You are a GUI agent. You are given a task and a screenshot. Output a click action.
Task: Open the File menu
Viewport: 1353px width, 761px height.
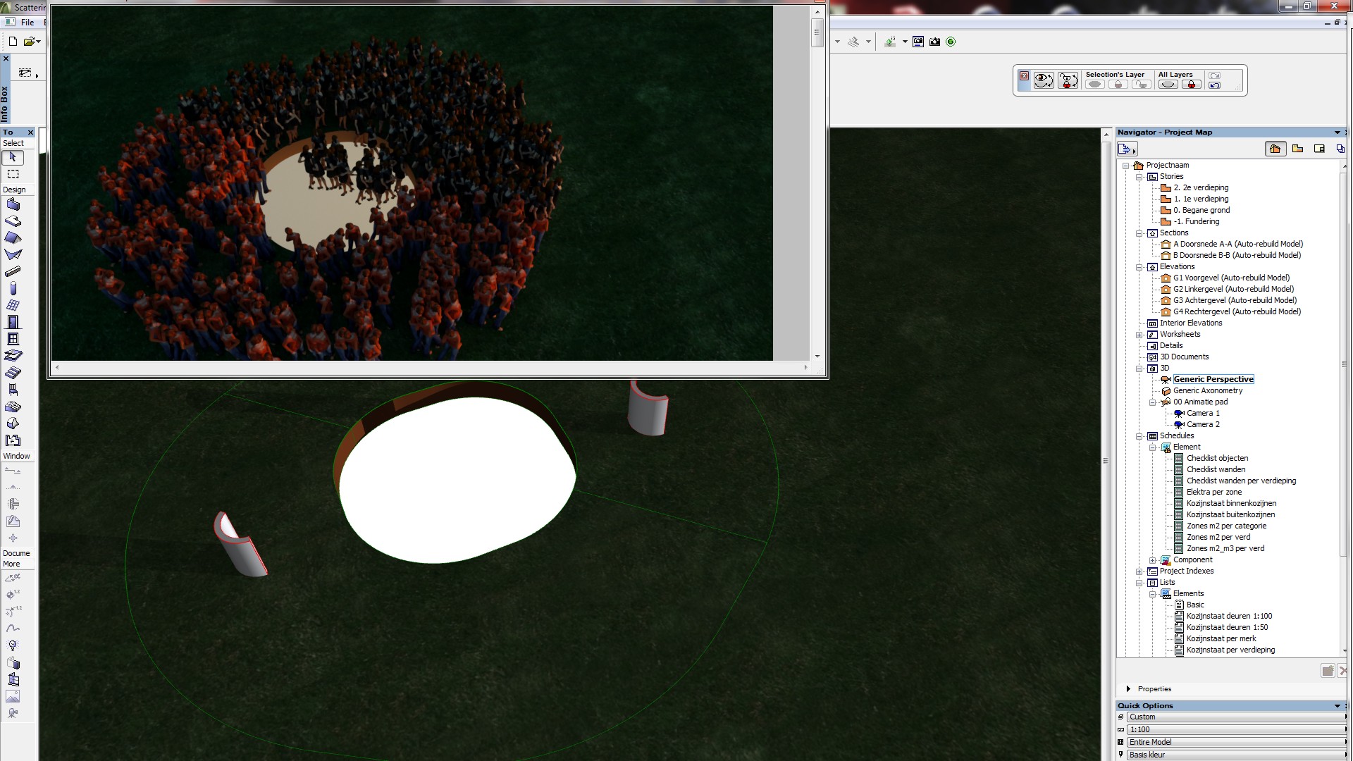click(x=27, y=23)
